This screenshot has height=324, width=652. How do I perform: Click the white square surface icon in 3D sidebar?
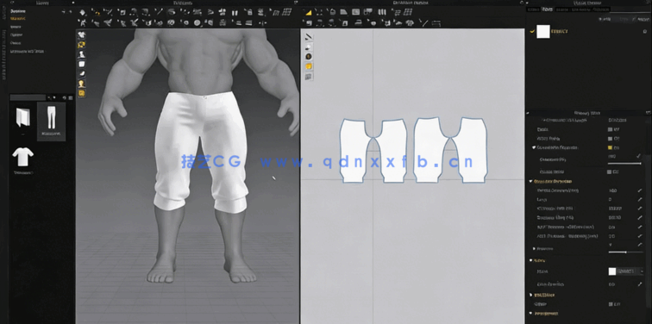click(82, 65)
